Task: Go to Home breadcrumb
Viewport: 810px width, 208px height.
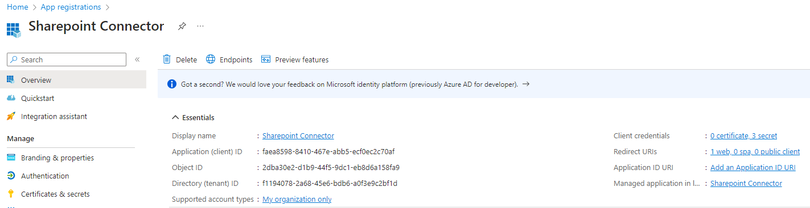Action: point(17,7)
